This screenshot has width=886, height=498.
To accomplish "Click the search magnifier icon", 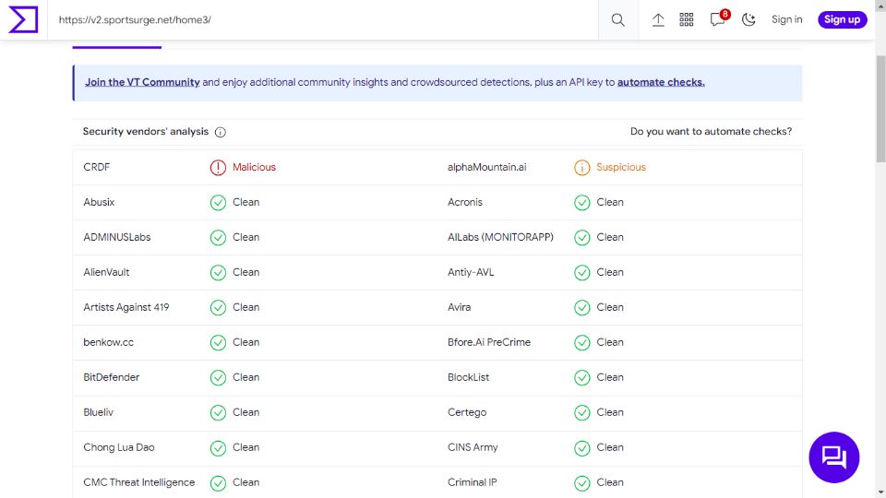I will 618,19.
